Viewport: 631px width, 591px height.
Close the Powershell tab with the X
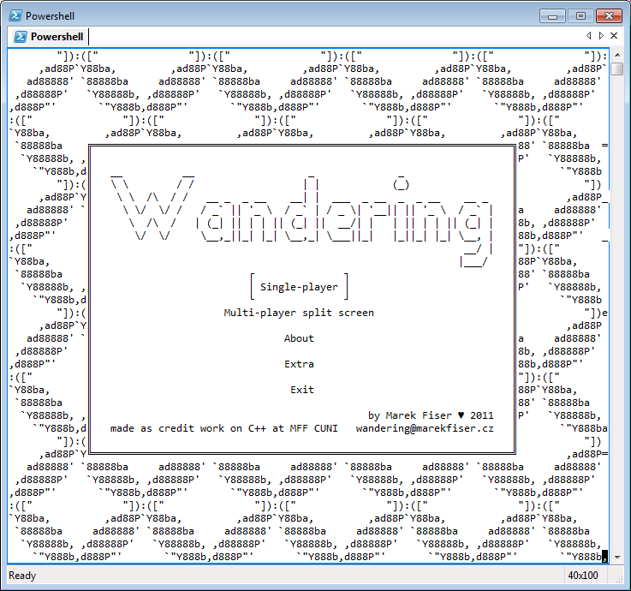[x=614, y=36]
